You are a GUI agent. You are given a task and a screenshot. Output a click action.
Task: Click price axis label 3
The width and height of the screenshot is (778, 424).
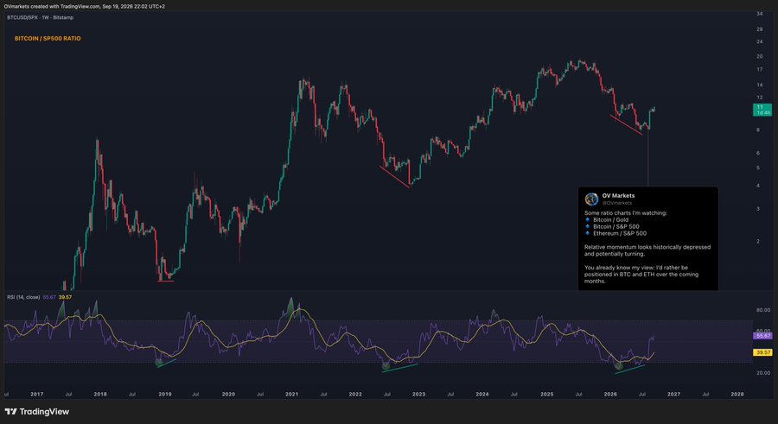pyautogui.click(x=758, y=209)
